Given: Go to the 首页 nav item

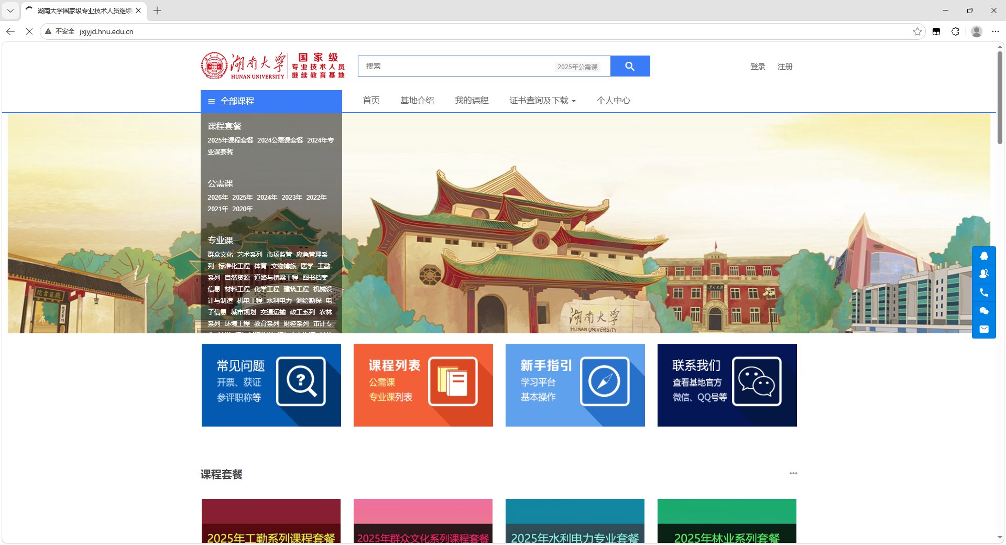Looking at the screenshot, I should click(x=371, y=101).
